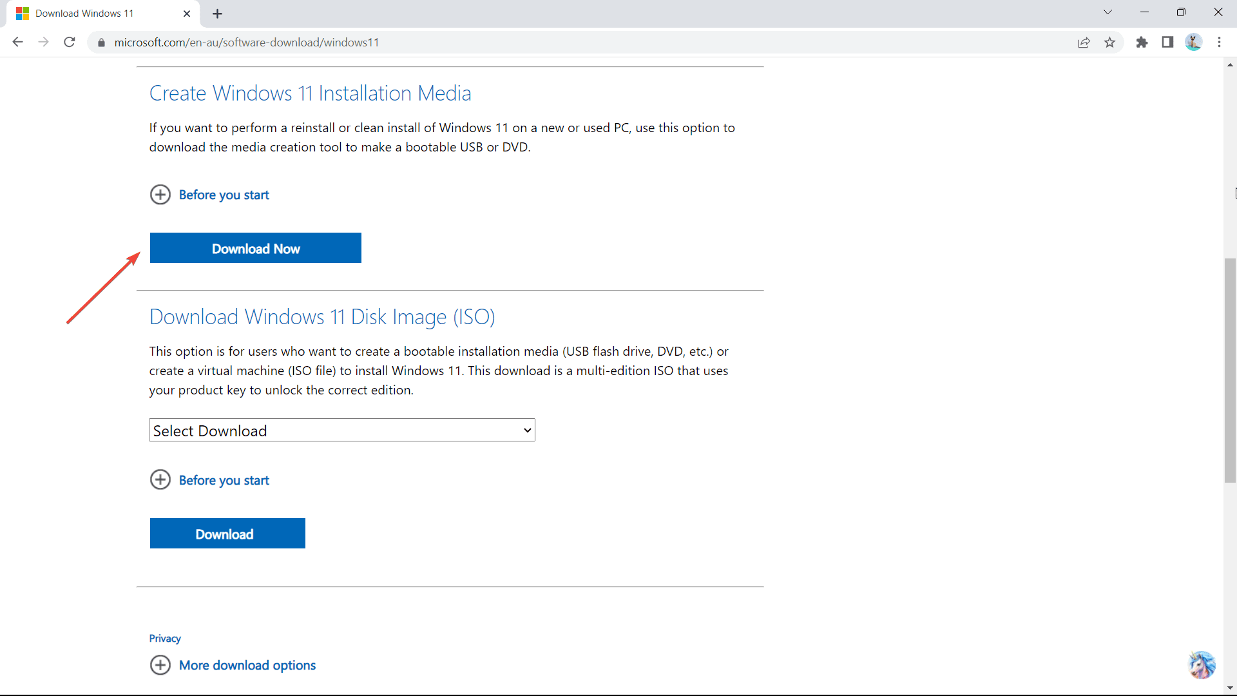Click the site lock icon in the address bar

click(101, 43)
